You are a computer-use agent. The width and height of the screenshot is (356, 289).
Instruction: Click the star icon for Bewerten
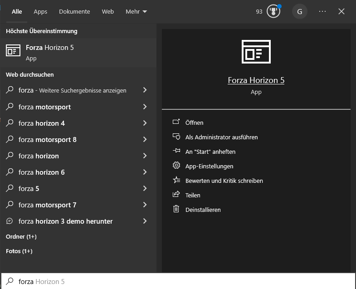(x=176, y=180)
